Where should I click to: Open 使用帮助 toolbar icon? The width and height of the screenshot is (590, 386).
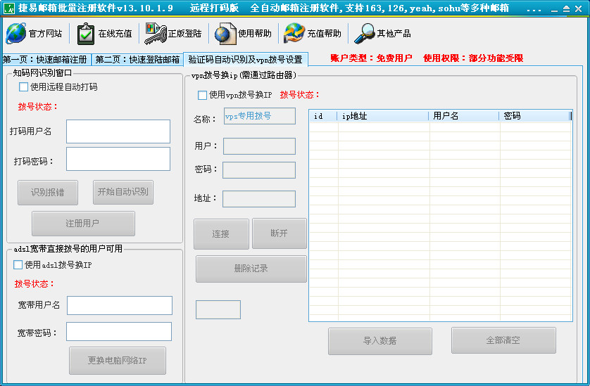(225, 33)
